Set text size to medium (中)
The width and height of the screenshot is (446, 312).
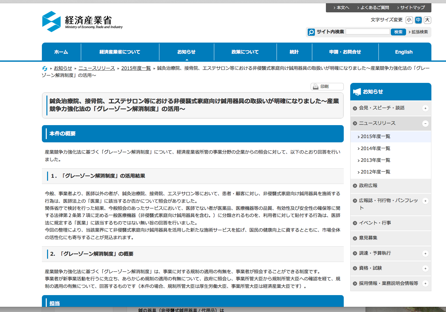pos(418,20)
